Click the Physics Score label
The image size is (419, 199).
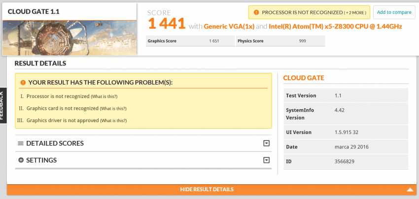[250, 41]
